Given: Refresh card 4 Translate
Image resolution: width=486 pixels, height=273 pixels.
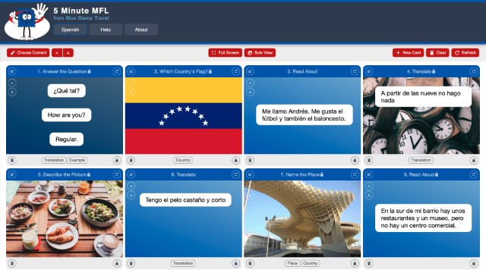Looking at the screenshot, I should point(474,71).
